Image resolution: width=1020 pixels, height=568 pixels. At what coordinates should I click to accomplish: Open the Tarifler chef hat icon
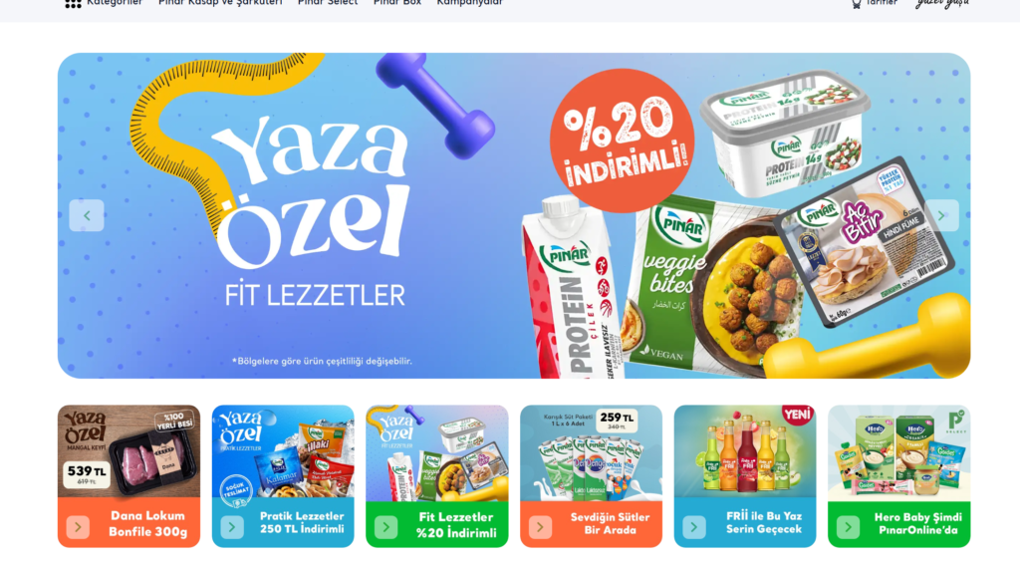click(857, 4)
